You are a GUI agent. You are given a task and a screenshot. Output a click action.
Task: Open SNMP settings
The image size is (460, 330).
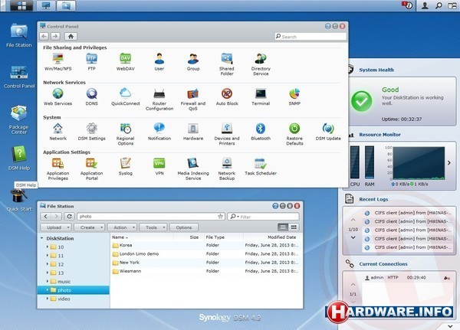[x=294, y=96]
